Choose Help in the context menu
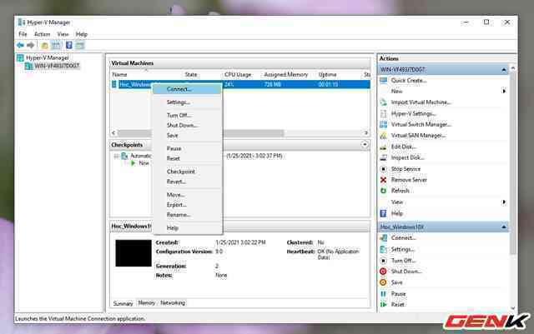The image size is (534, 334). coord(187,228)
